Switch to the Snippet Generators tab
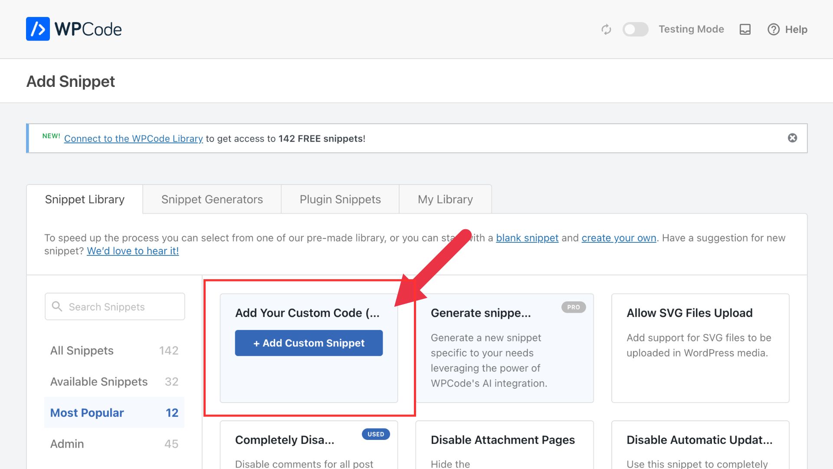 pos(212,199)
